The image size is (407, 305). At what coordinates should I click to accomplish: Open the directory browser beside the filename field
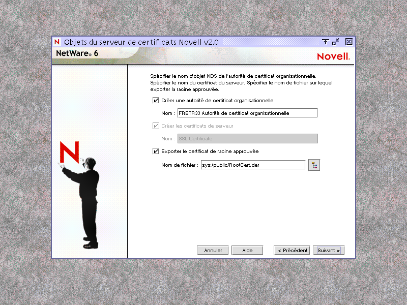pyautogui.click(x=314, y=164)
